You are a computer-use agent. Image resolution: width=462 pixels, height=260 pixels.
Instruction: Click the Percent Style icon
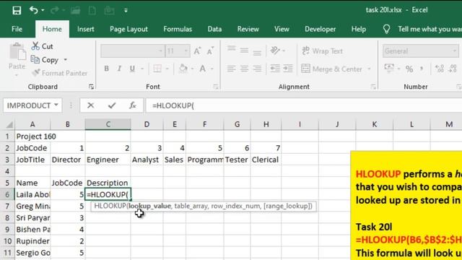point(409,69)
